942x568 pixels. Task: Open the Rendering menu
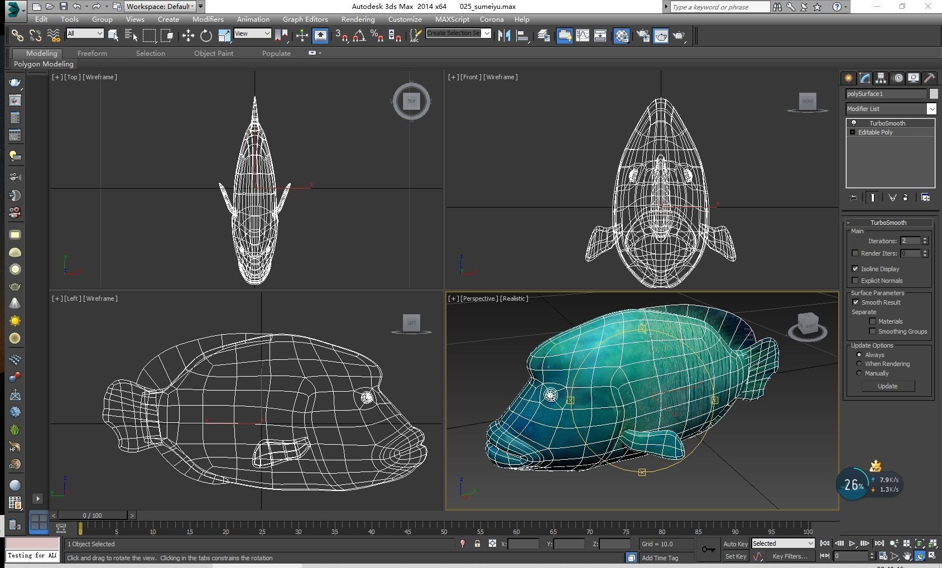coord(358,19)
